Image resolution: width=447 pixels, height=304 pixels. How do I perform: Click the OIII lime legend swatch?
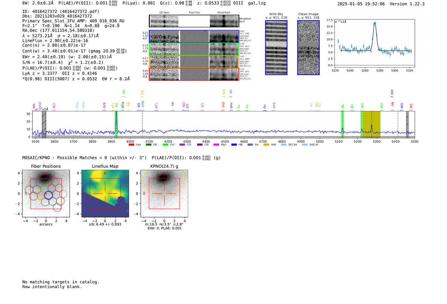point(165,145)
